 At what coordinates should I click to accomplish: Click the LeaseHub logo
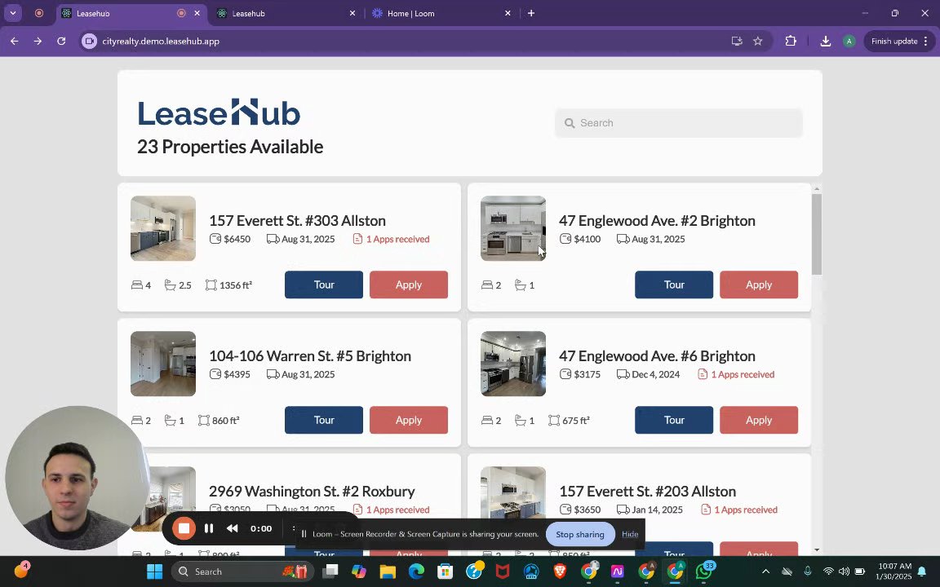219,113
